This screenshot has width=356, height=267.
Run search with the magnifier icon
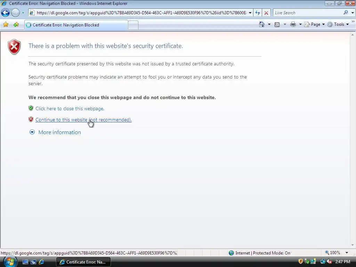coord(346,13)
